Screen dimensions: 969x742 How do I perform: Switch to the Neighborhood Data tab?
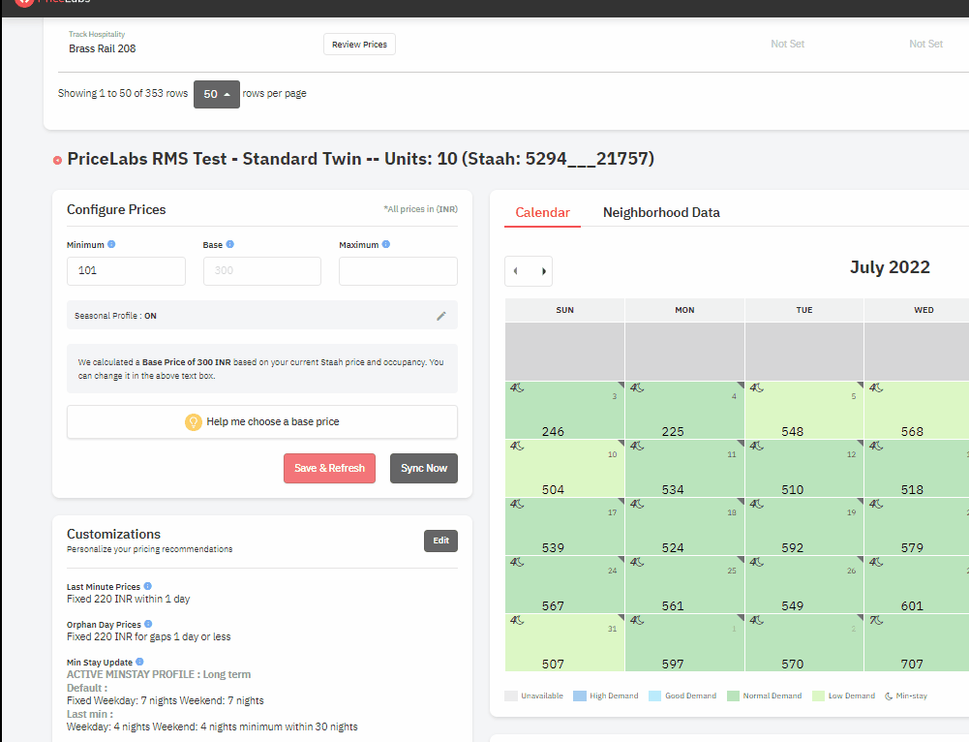click(661, 213)
